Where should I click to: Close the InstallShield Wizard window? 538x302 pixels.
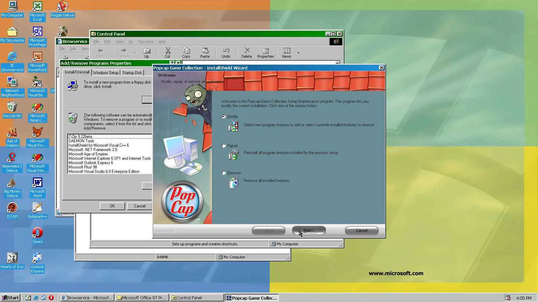tap(381, 67)
